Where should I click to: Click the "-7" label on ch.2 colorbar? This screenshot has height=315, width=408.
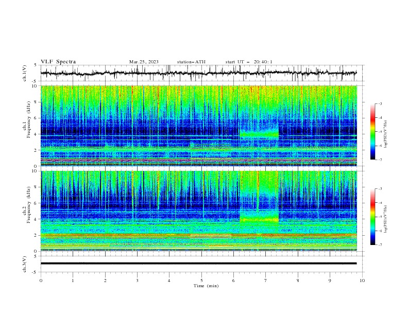tap(380, 245)
